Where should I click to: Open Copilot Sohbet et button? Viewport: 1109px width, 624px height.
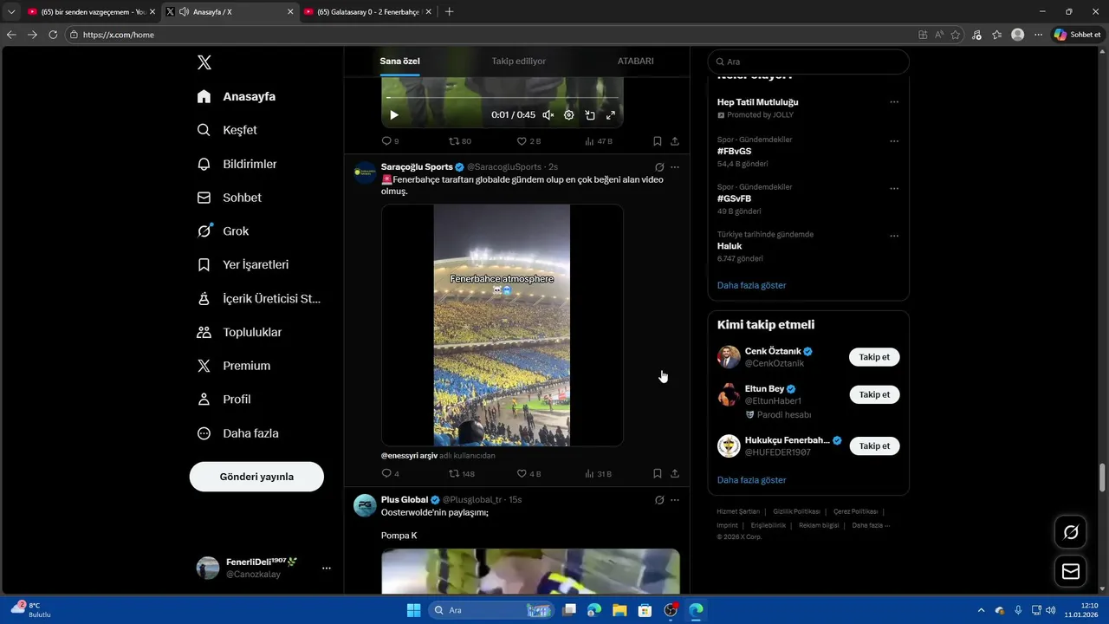tap(1077, 35)
